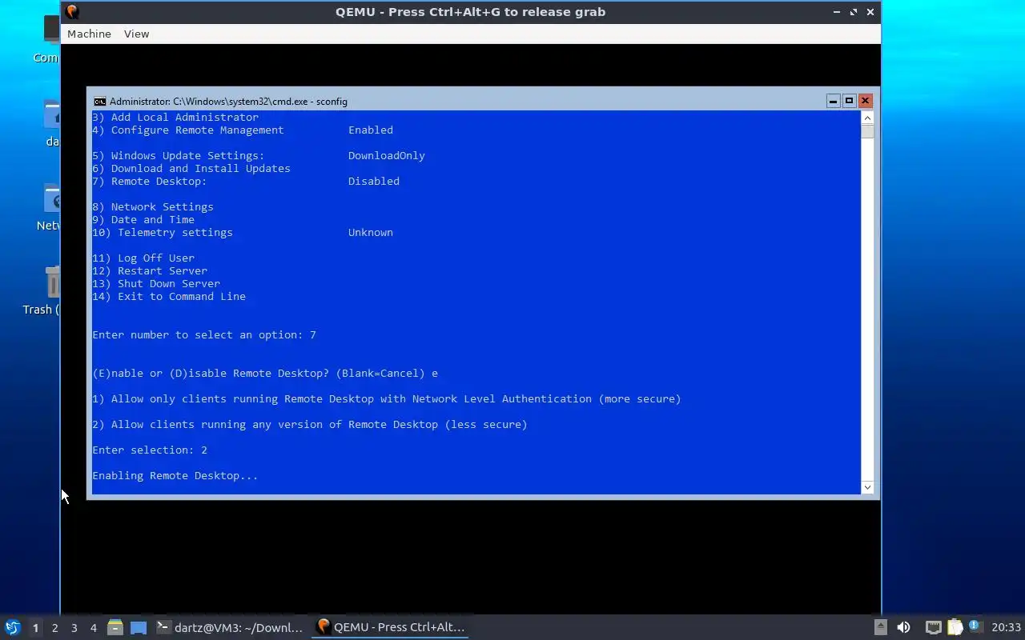Open the View menu in QEMU
Image resolution: width=1025 pixels, height=640 pixels.
[136, 34]
